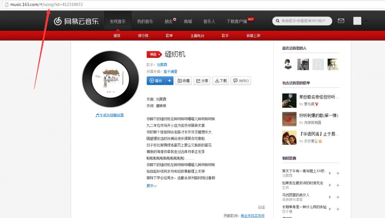385x218 pixels.
Task: Click the song title 缝纫机
Action: pyautogui.click(x=175, y=54)
